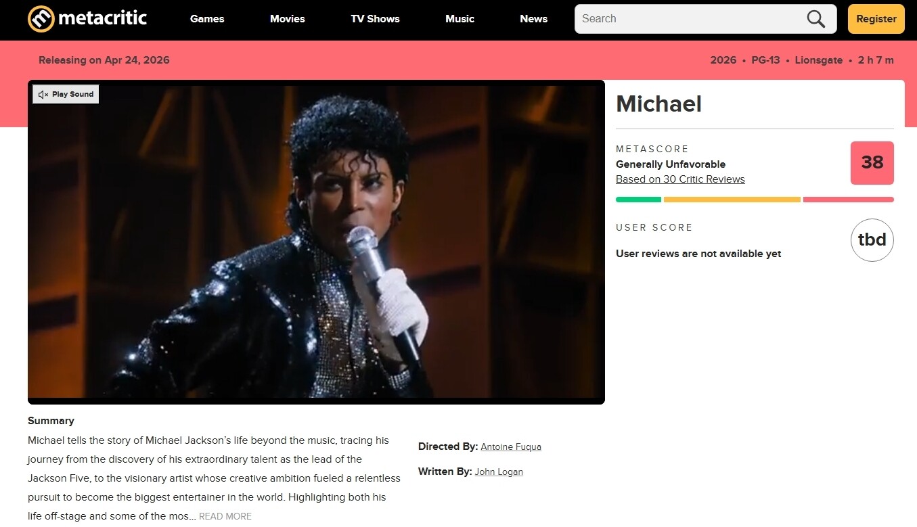
Task: Click the yellow mixed reviews bar segment
Action: [x=732, y=200]
